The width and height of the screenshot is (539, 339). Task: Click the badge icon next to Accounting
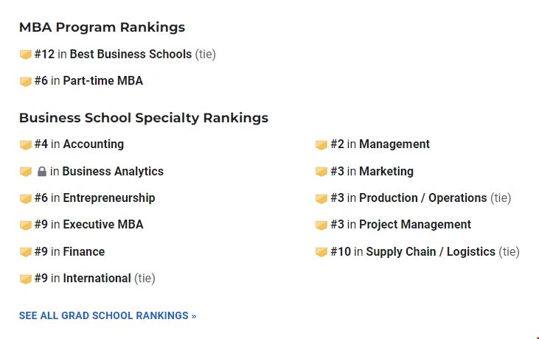tap(26, 145)
